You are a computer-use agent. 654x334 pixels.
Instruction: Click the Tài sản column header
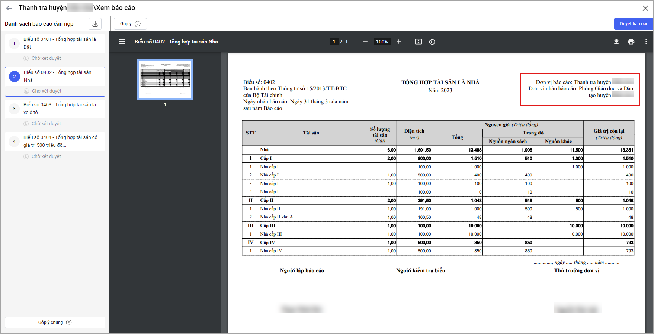coord(311,133)
